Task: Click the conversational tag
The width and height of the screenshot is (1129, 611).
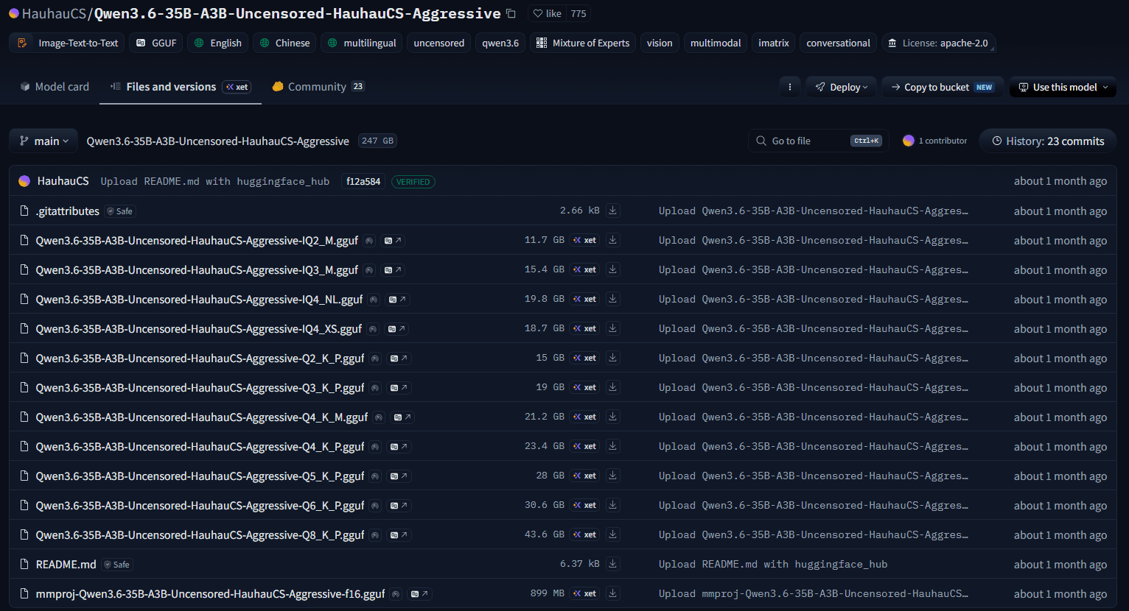Action: (x=839, y=43)
